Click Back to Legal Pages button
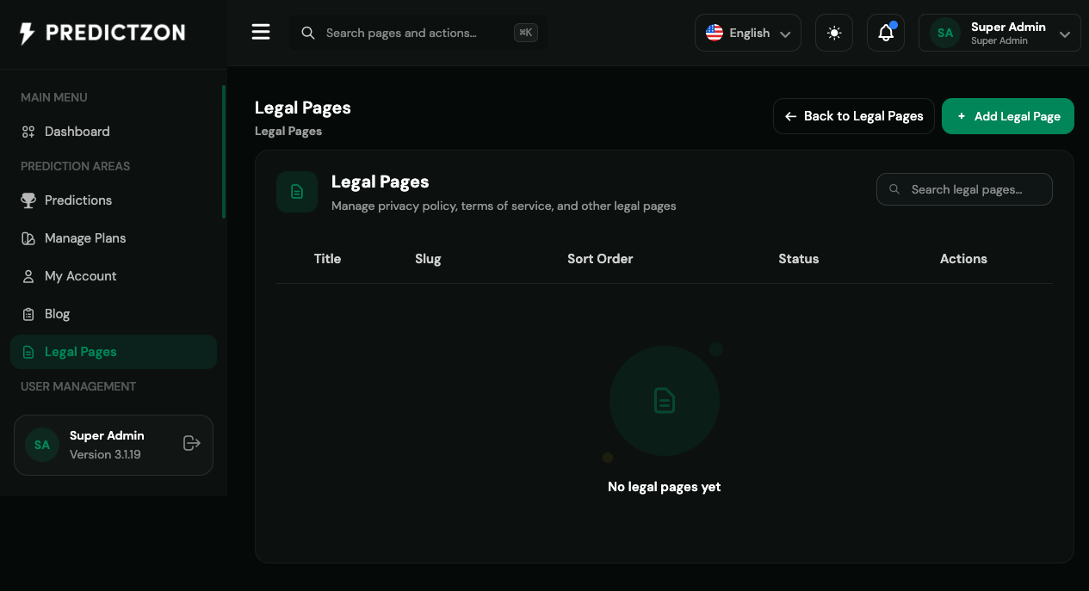 pos(854,116)
